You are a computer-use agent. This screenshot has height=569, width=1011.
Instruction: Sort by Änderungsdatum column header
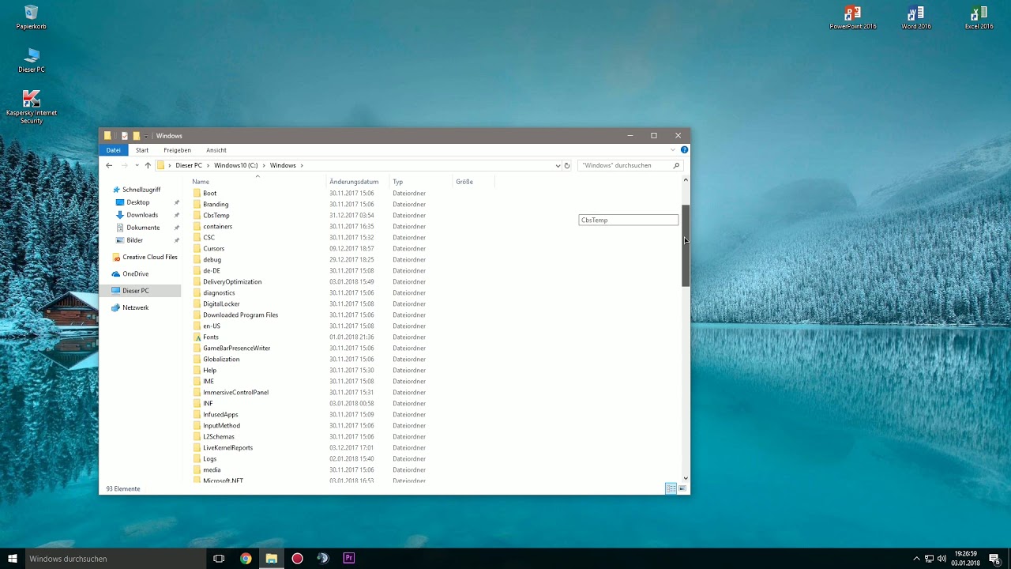[354, 182]
